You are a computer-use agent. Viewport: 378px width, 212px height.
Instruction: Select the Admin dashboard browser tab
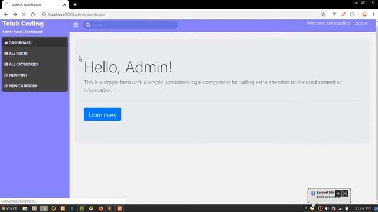point(35,5)
